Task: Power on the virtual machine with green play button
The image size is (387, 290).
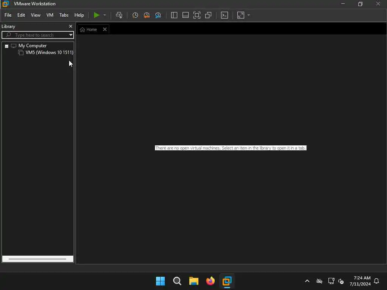Action: click(96, 15)
